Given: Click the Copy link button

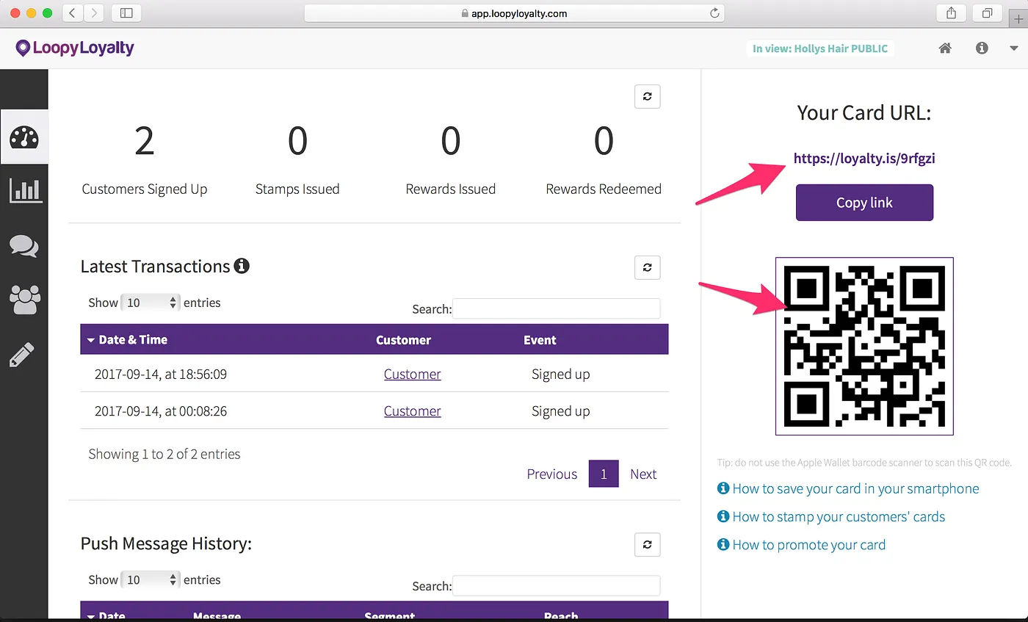Looking at the screenshot, I should pyautogui.click(x=864, y=203).
